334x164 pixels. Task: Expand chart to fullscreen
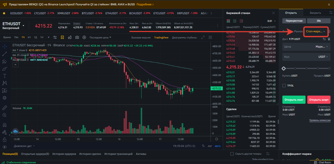click(x=203, y=37)
